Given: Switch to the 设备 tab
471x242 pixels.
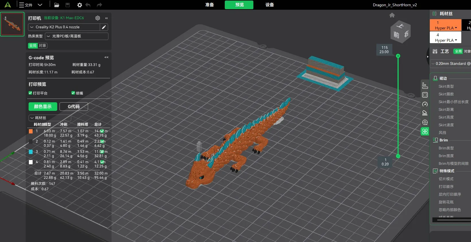Looking at the screenshot, I should click(270, 5).
